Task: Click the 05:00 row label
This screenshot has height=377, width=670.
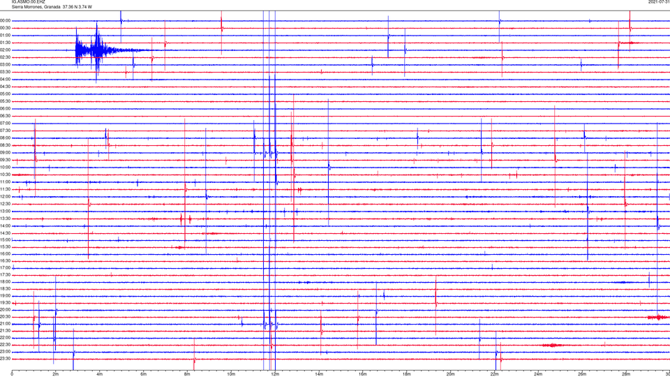Action: coord(5,94)
